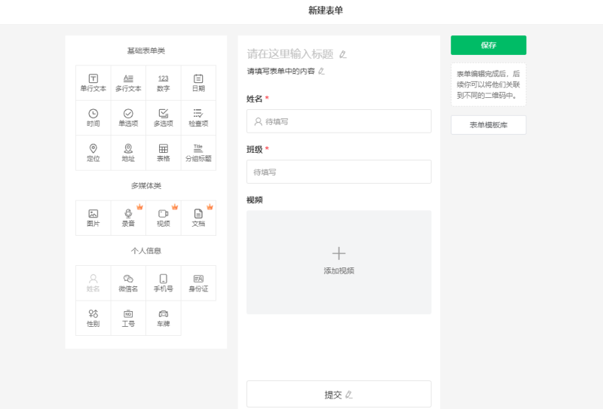Click the green 保存 button

click(x=488, y=45)
